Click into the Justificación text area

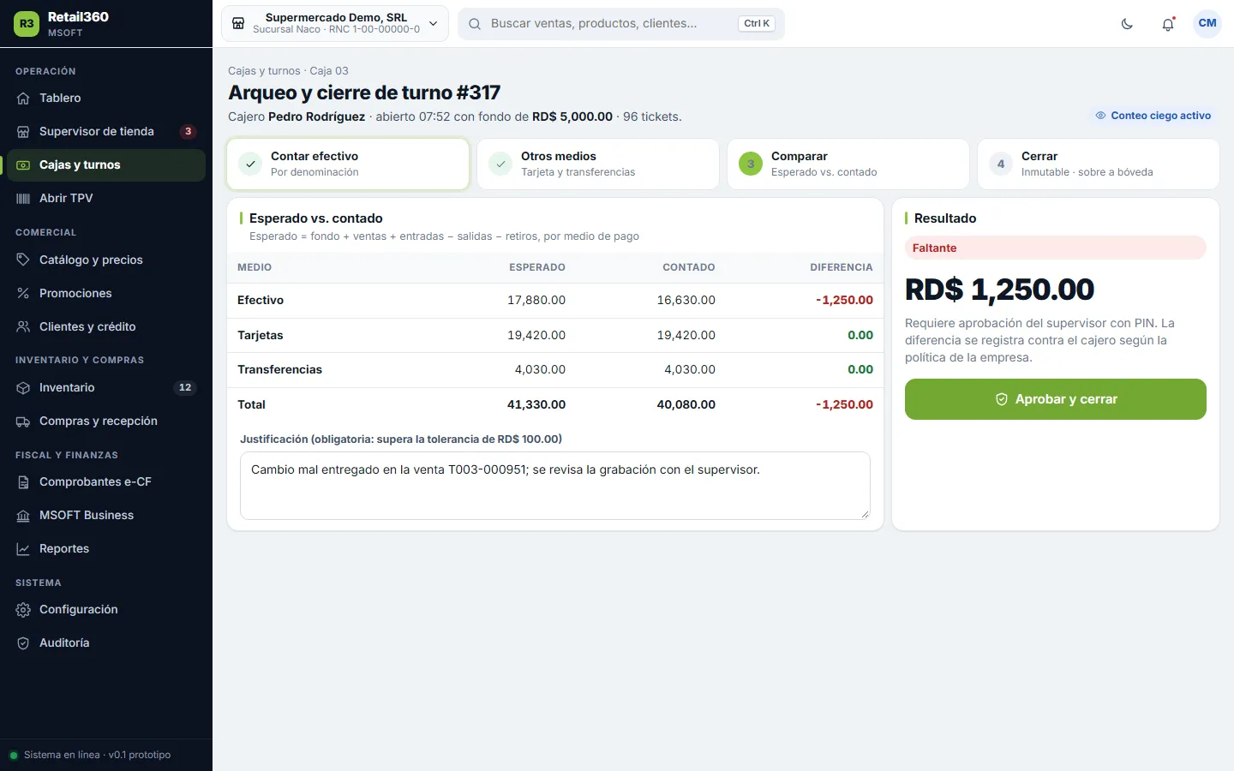pos(555,486)
